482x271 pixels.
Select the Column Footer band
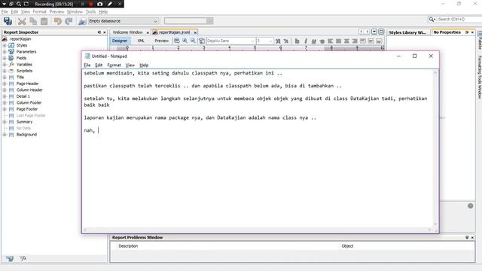29,102
